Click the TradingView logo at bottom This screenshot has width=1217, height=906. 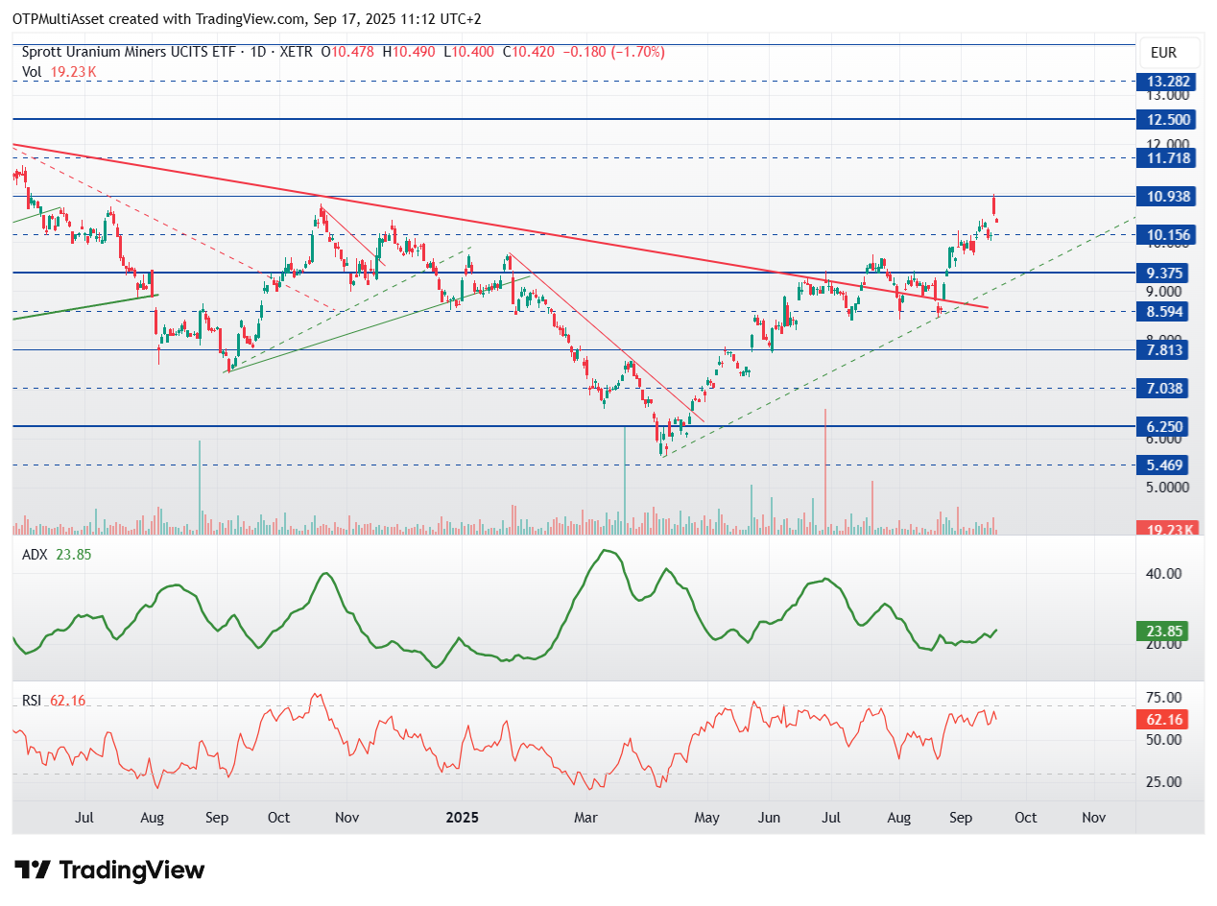109,870
